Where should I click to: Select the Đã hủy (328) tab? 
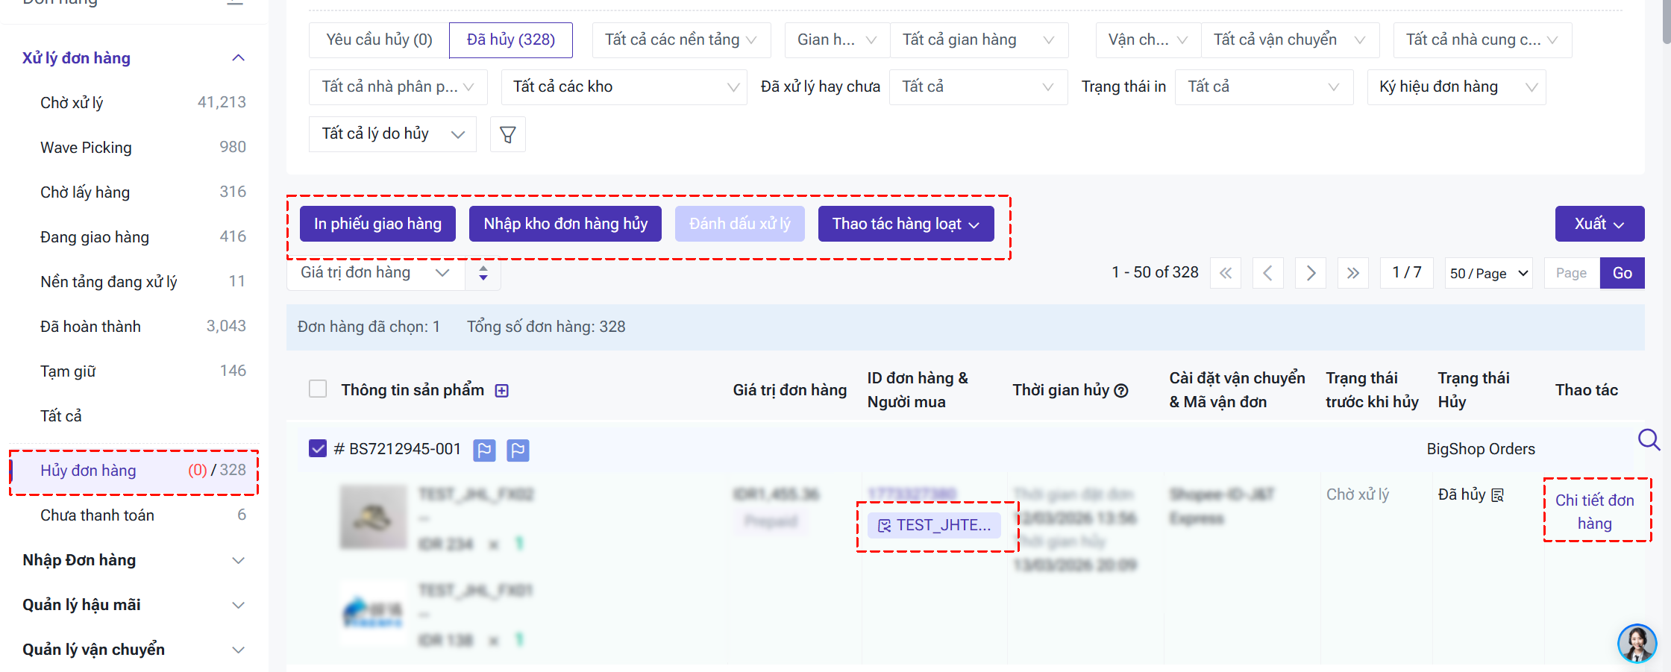click(511, 40)
